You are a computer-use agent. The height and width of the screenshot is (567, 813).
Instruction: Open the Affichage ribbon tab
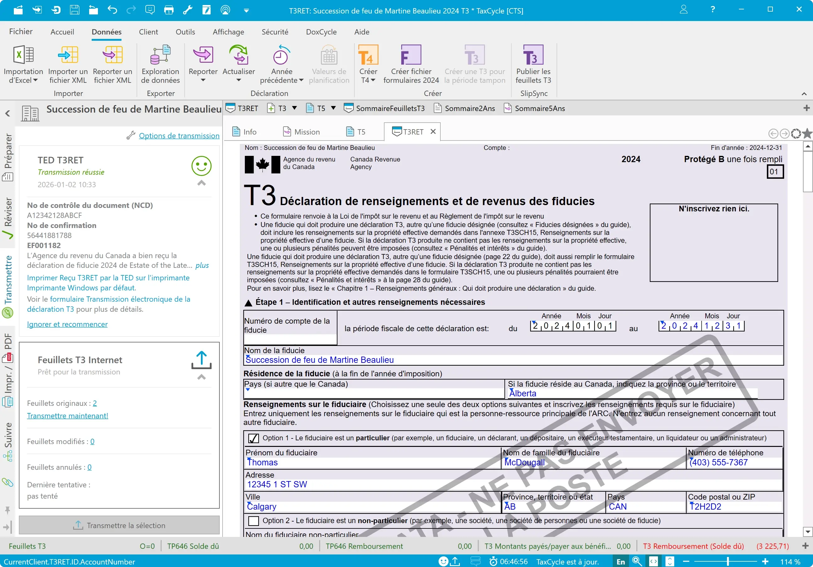coord(228,32)
